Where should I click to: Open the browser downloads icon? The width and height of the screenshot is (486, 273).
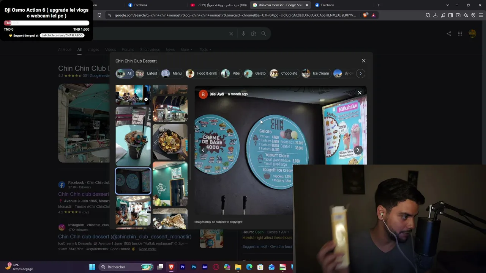[x=436, y=15]
